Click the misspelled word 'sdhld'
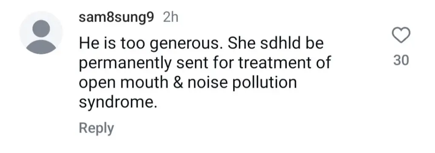This screenshot has height=153, width=435. pos(267,44)
